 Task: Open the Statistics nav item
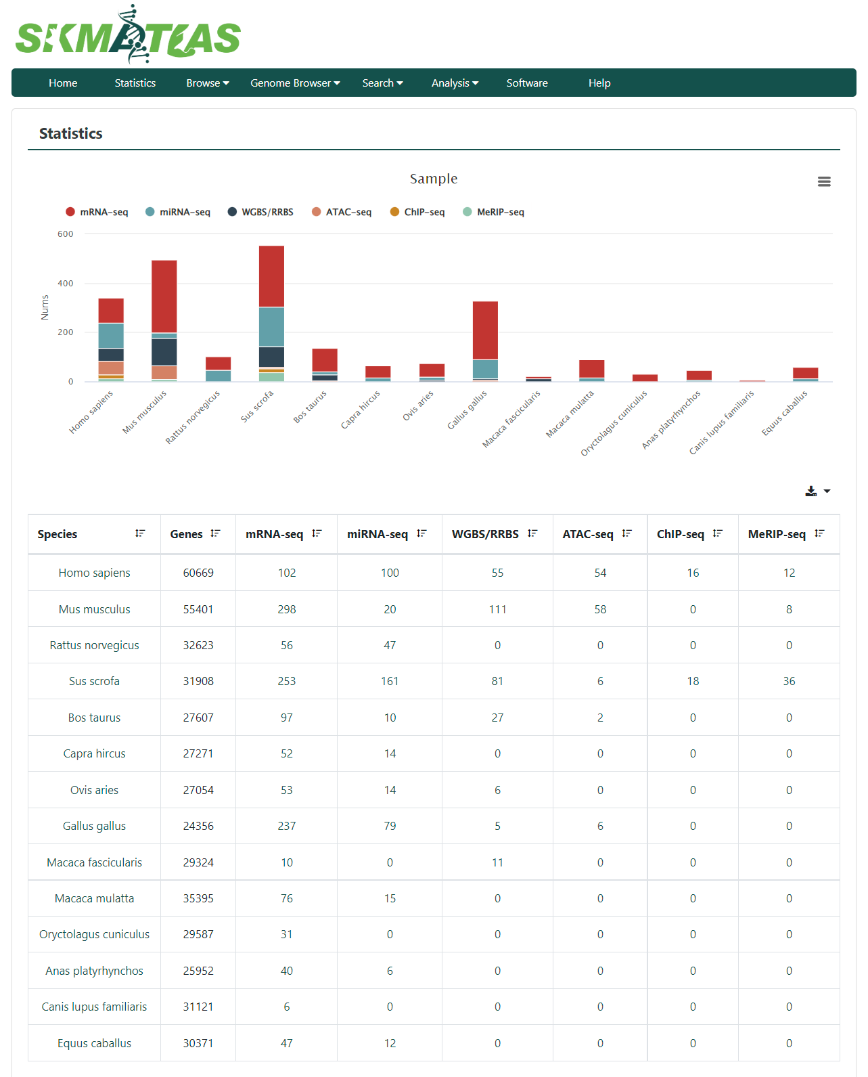[x=135, y=83]
